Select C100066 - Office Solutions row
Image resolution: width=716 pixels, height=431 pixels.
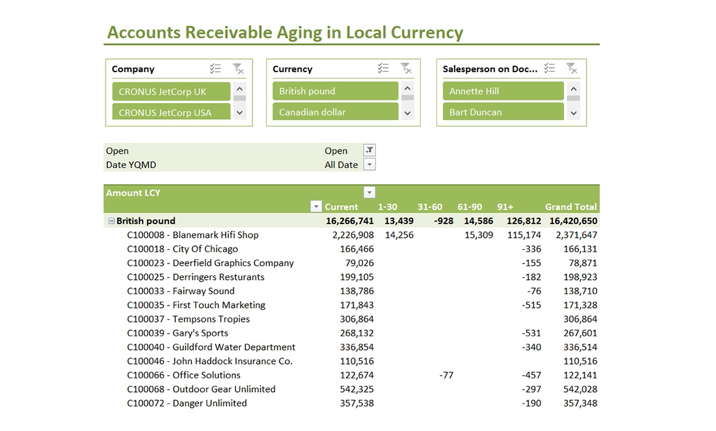(352, 375)
